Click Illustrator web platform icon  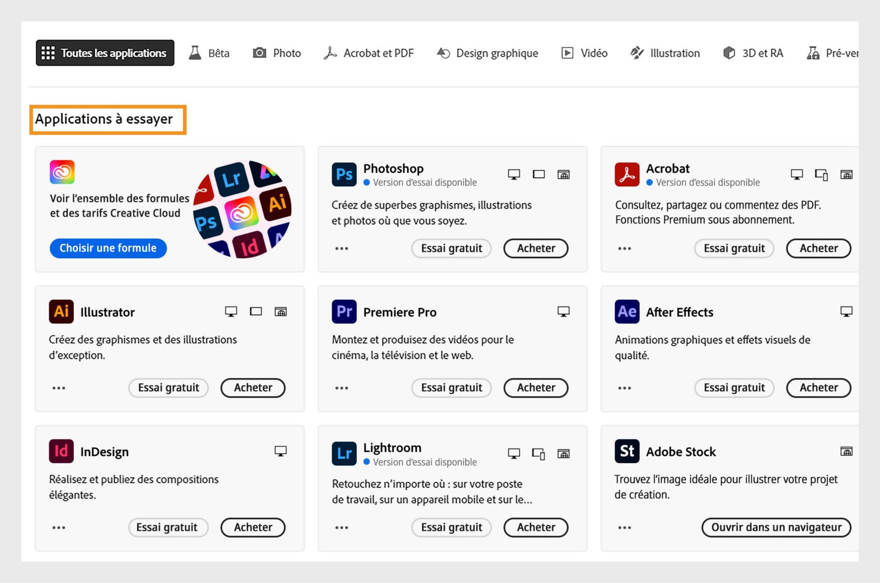tap(280, 312)
